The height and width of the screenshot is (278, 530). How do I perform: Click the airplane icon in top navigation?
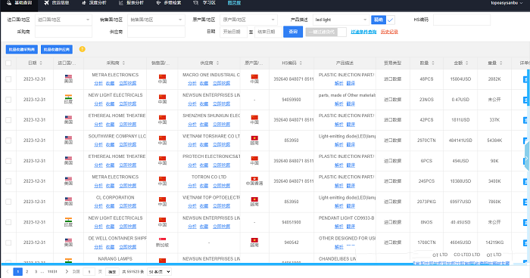(x=47, y=3)
